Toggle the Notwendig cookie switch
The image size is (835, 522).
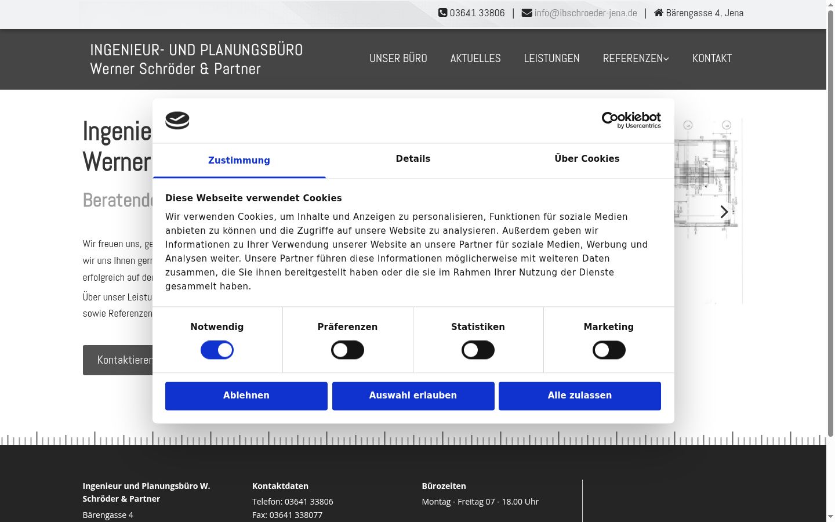coord(217,350)
